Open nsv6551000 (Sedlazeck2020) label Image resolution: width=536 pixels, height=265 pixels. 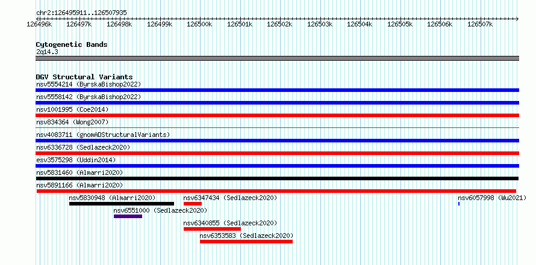click(x=160, y=210)
